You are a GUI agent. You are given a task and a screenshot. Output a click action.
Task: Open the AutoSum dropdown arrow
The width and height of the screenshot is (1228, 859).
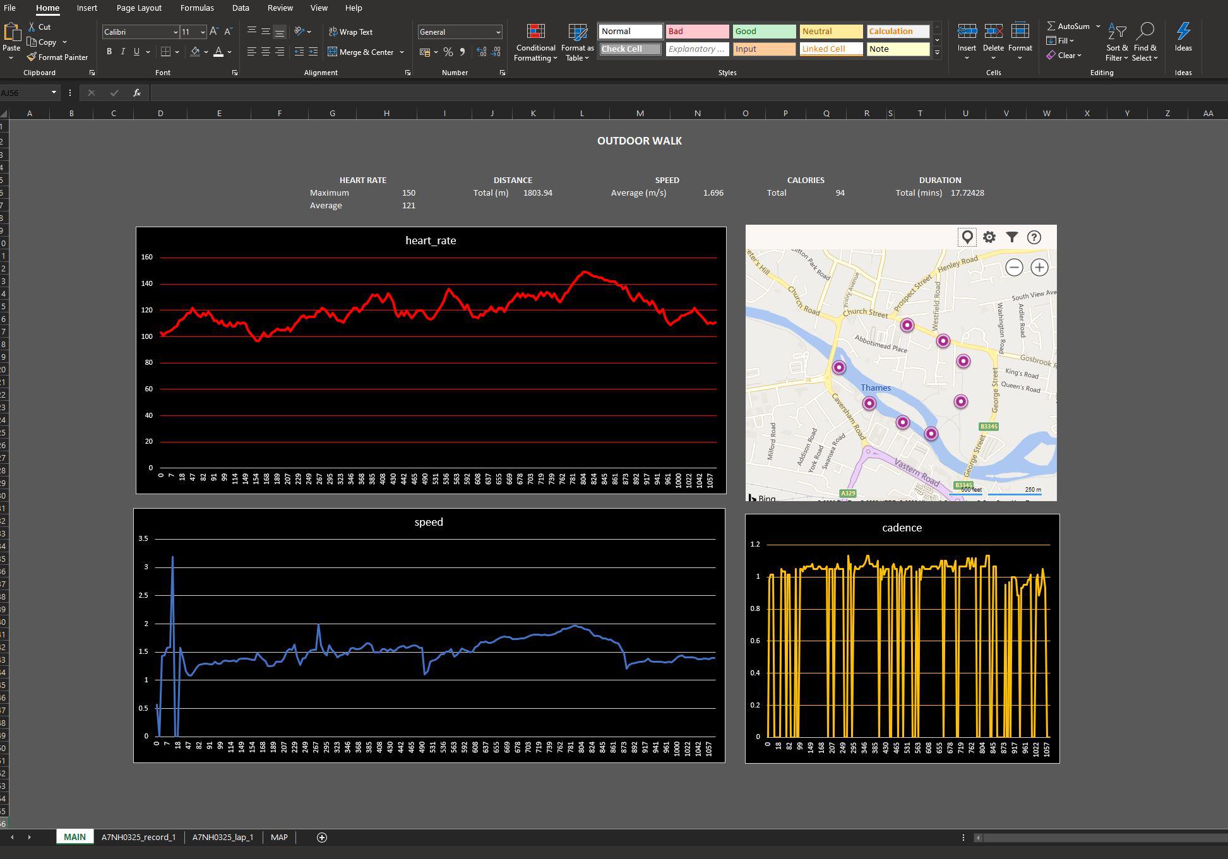point(1098,26)
